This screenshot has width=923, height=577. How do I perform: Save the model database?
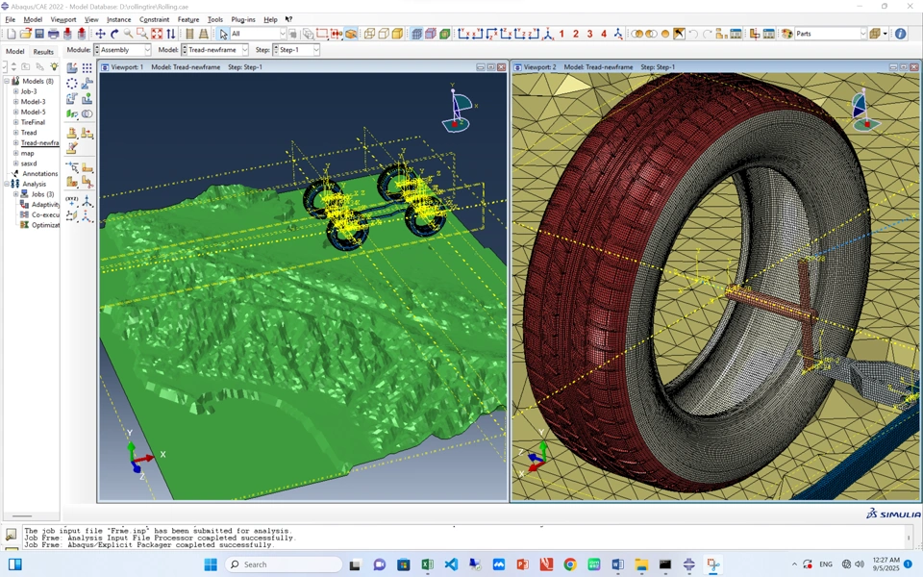[38, 34]
